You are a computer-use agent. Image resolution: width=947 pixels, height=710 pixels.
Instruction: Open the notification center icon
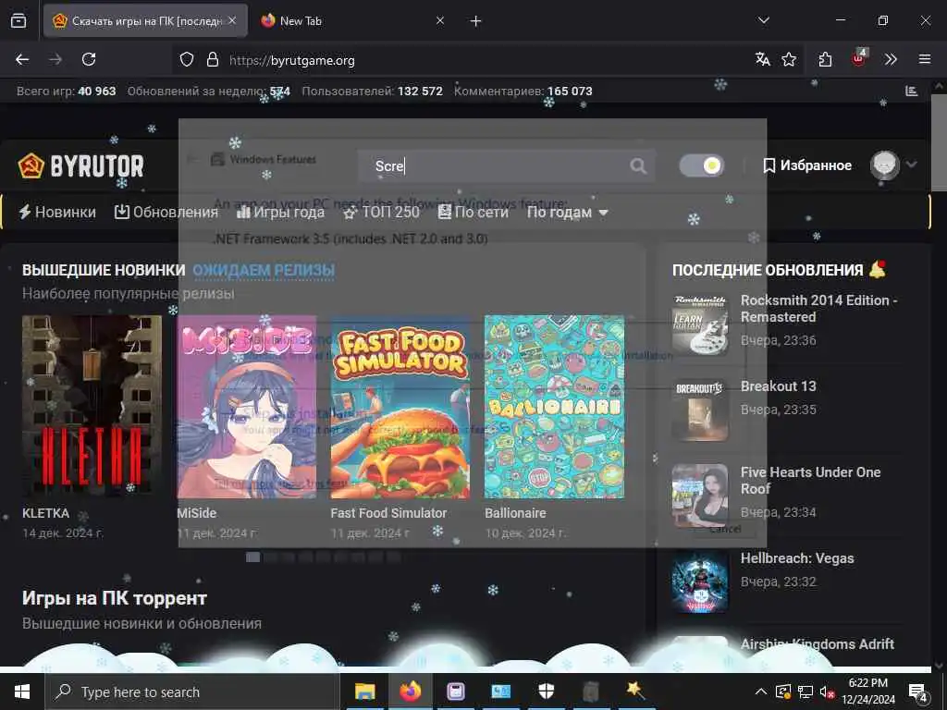point(918,692)
